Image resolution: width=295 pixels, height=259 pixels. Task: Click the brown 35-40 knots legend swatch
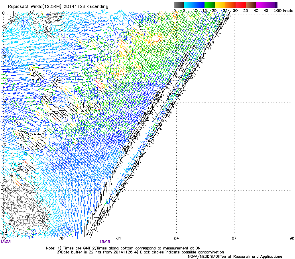pyautogui.click(x=251, y=5)
